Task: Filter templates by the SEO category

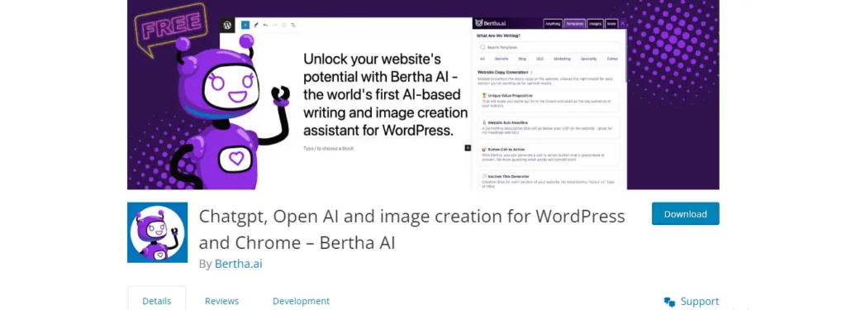Action: [x=539, y=59]
